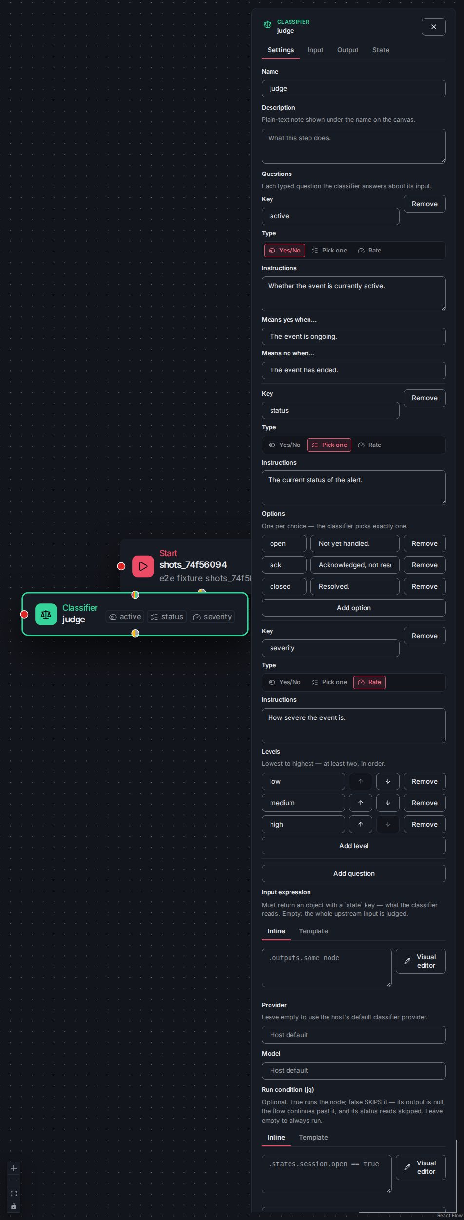Move the "medium" level up
This screenshot has width=464, height=1220.
pyautogui.click(x=361, y=803)
